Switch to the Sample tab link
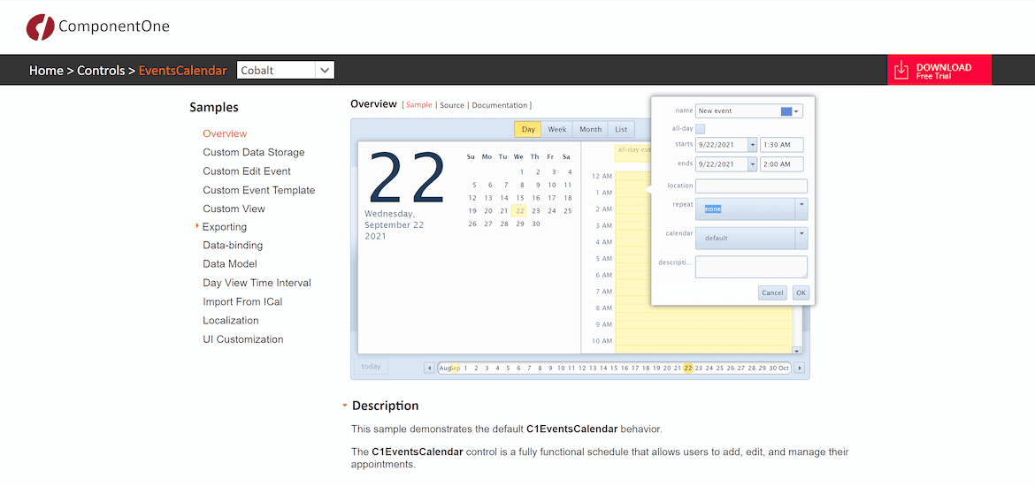 [419, 105]
